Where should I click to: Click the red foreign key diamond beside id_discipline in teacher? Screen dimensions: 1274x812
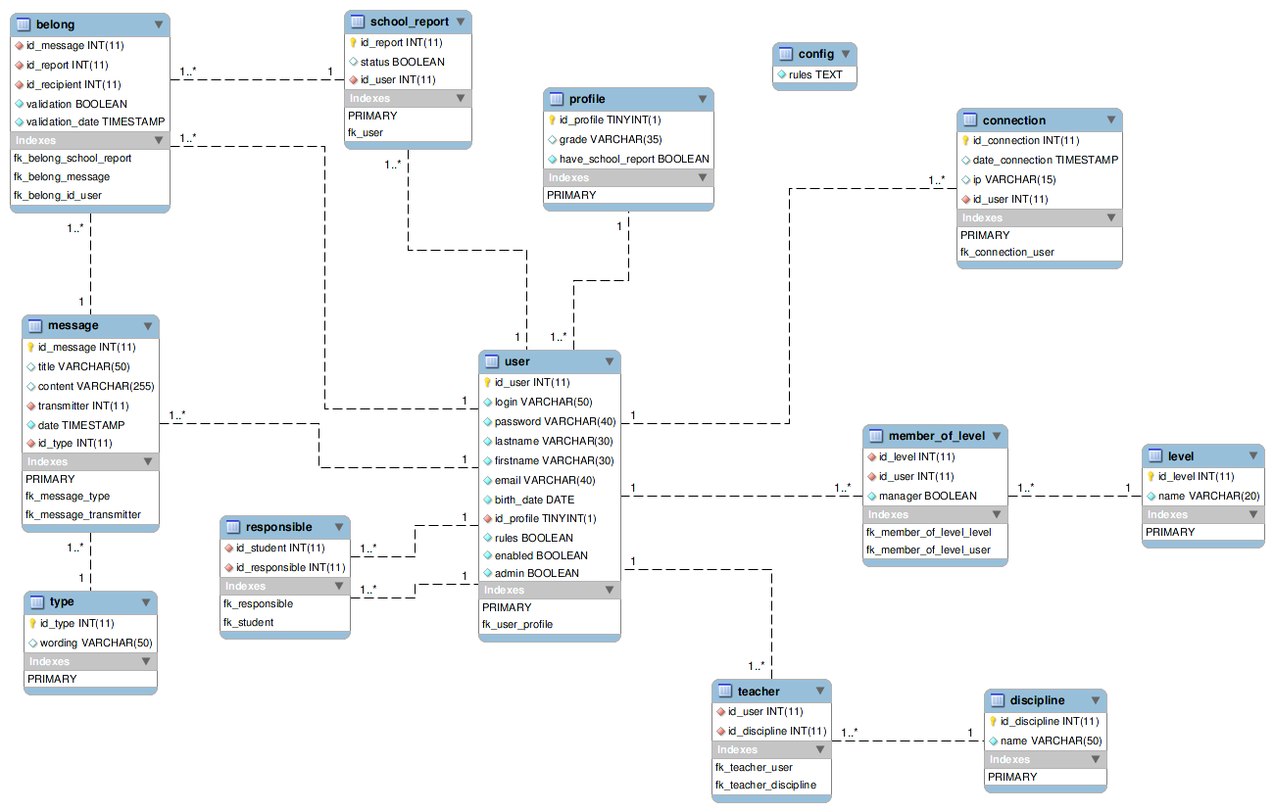pos(720,731)
